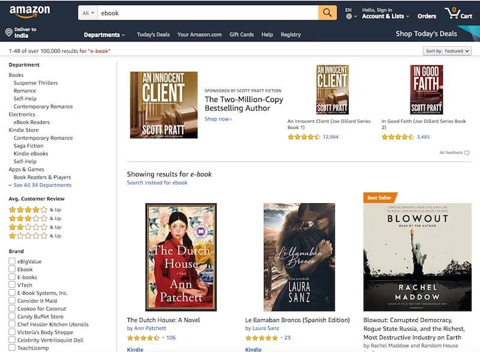Open Help nav item
The image size is (480, 352).
point(267,35)
